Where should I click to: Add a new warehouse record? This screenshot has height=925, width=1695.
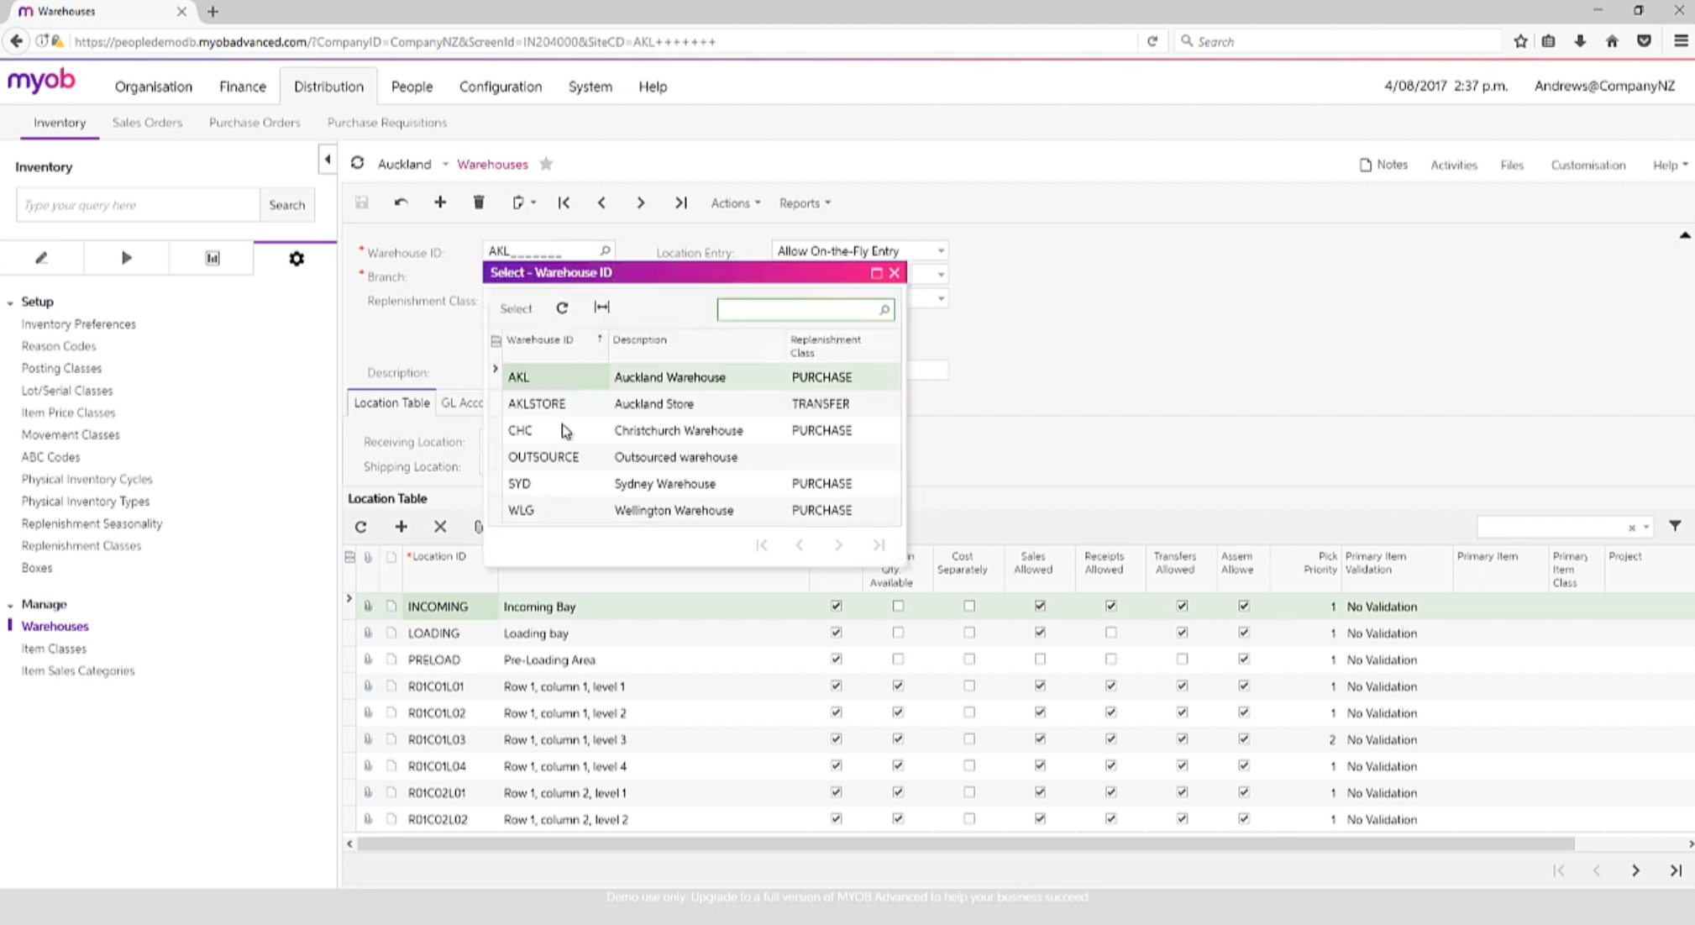[x=440, y=202]
